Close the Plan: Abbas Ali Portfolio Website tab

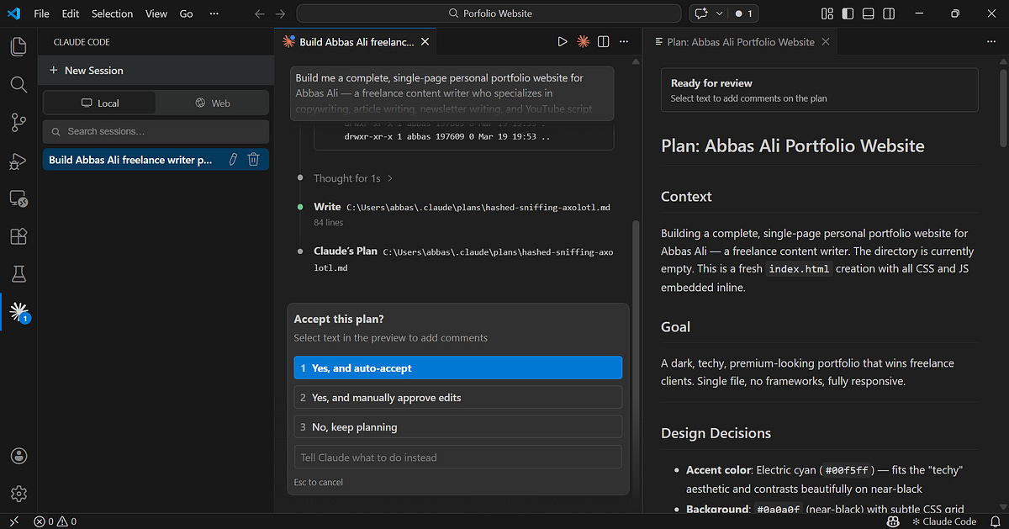[826, 41]
